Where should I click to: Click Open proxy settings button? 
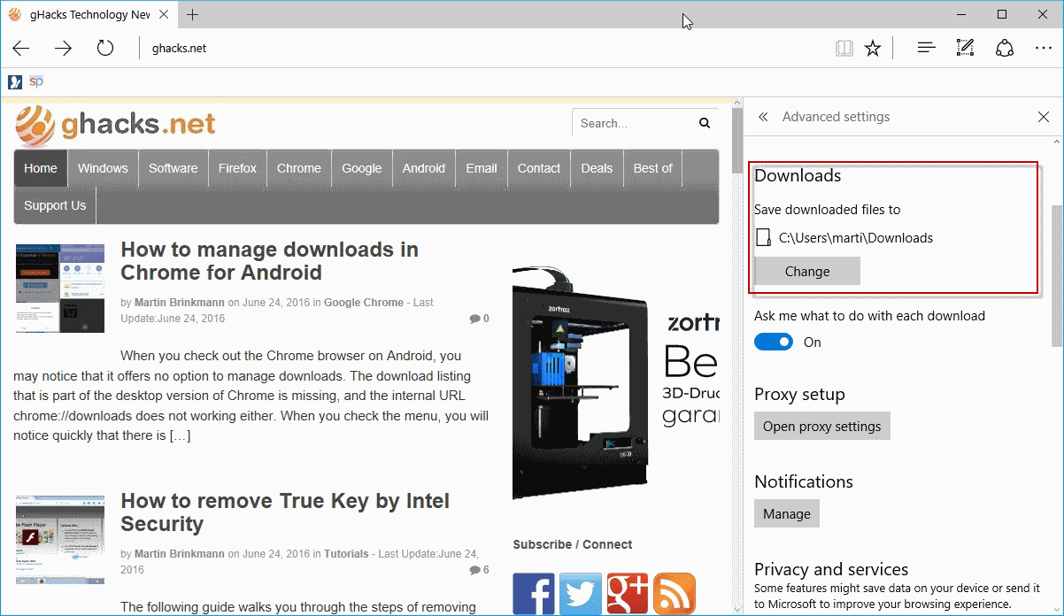[822, 426]
